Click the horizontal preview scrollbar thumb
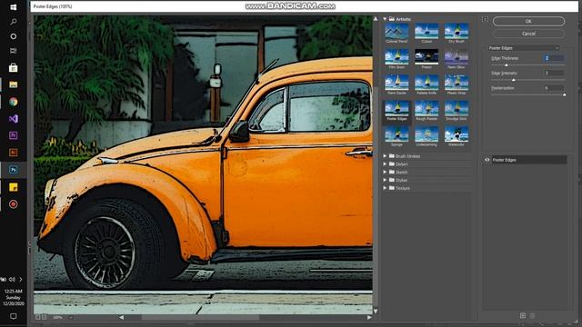 [200, 317]
